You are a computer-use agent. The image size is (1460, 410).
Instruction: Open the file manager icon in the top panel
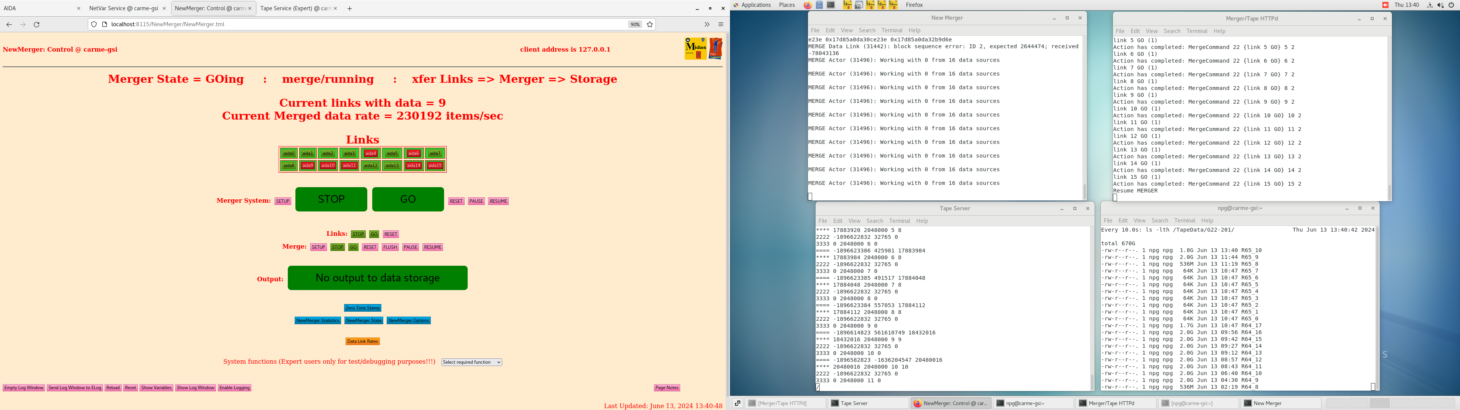click(820, 5)
